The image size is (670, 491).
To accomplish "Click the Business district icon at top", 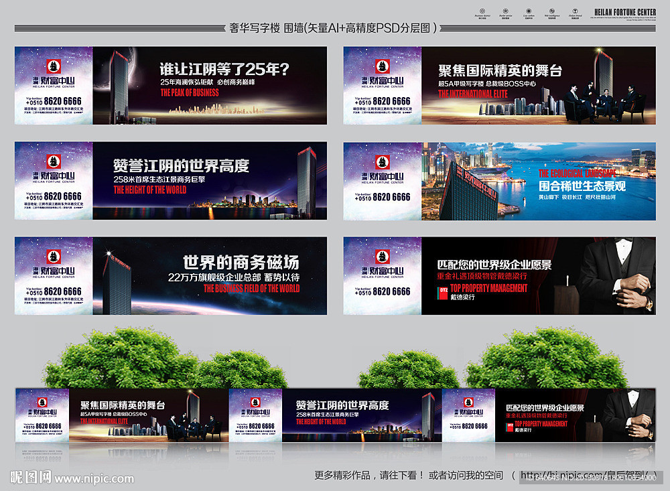I will (x=482, y=11).
